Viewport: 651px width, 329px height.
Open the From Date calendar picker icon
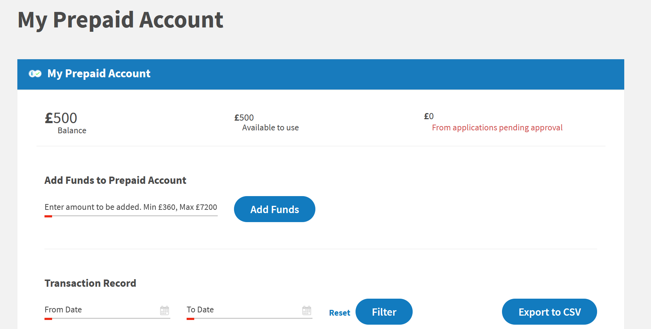click(165, 310)
